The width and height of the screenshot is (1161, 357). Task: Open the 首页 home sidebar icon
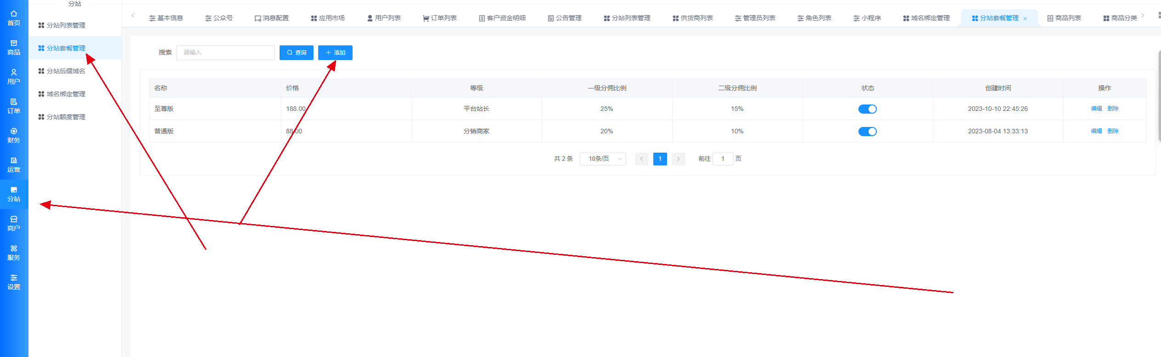14,18
